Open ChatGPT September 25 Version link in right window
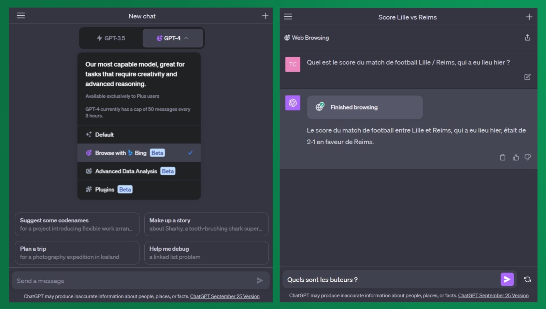The image size is (546, 309). tap(493, 295)
